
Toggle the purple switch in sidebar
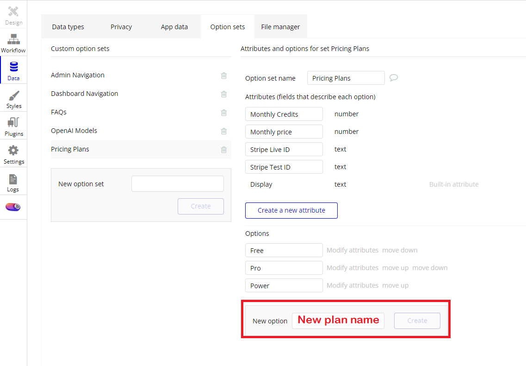(x=13, y=207)
